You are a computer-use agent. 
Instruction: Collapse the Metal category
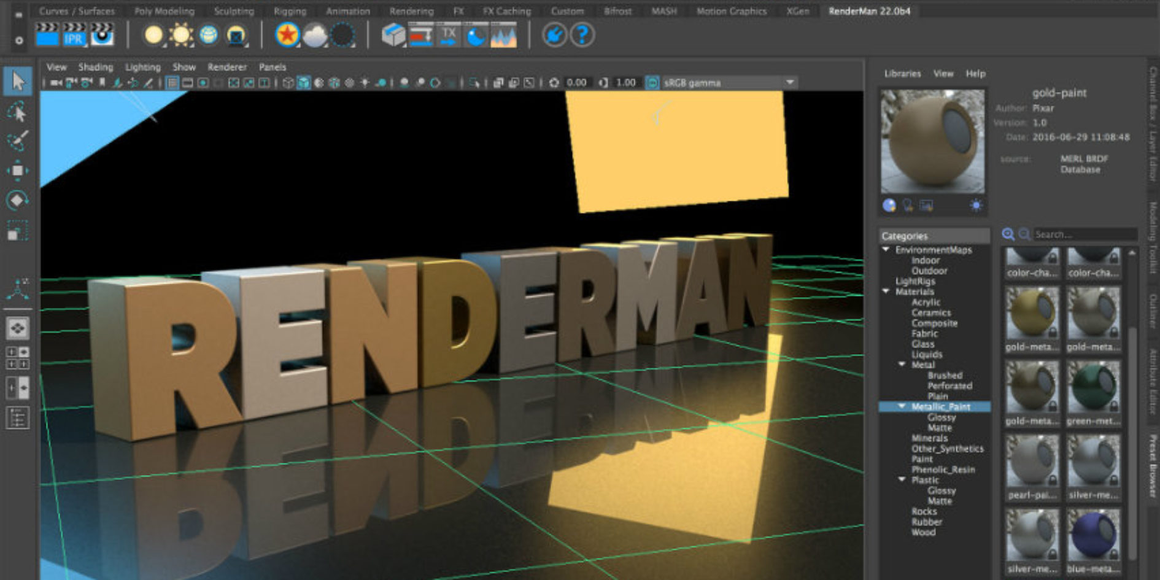[902, 364]
